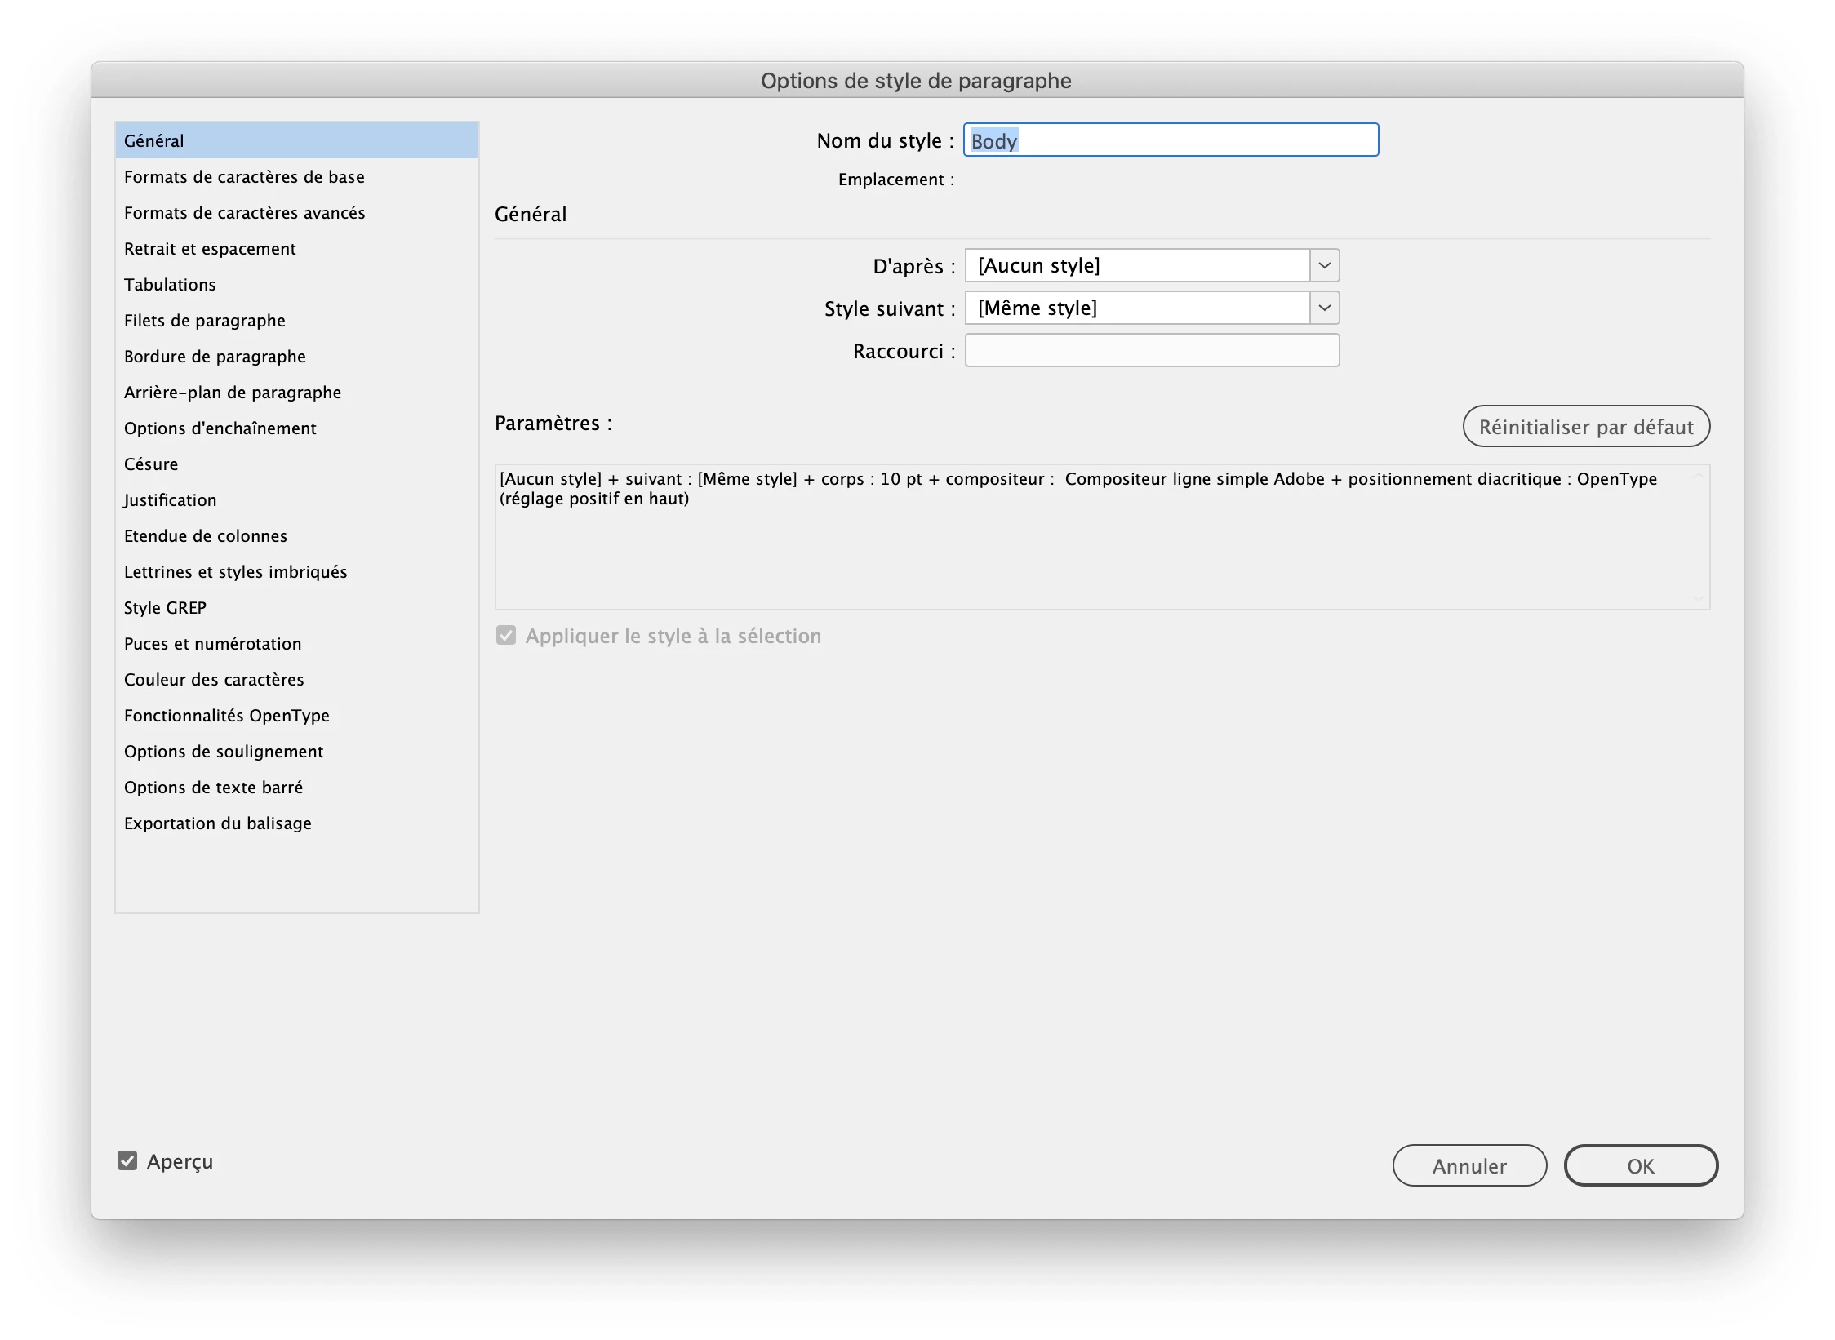Toggle the Aperçu checkbox

[127, 1160]
